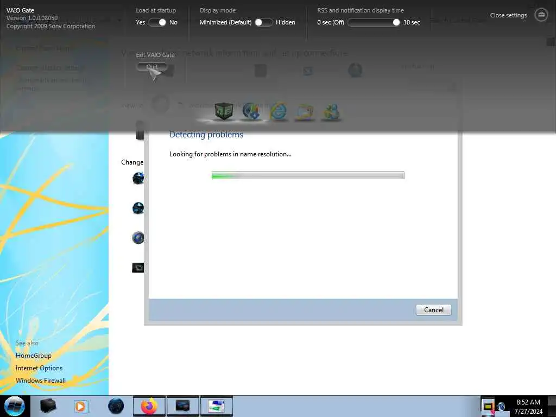Open Internet Options link

pyautogui.click(x=39, y=368)
